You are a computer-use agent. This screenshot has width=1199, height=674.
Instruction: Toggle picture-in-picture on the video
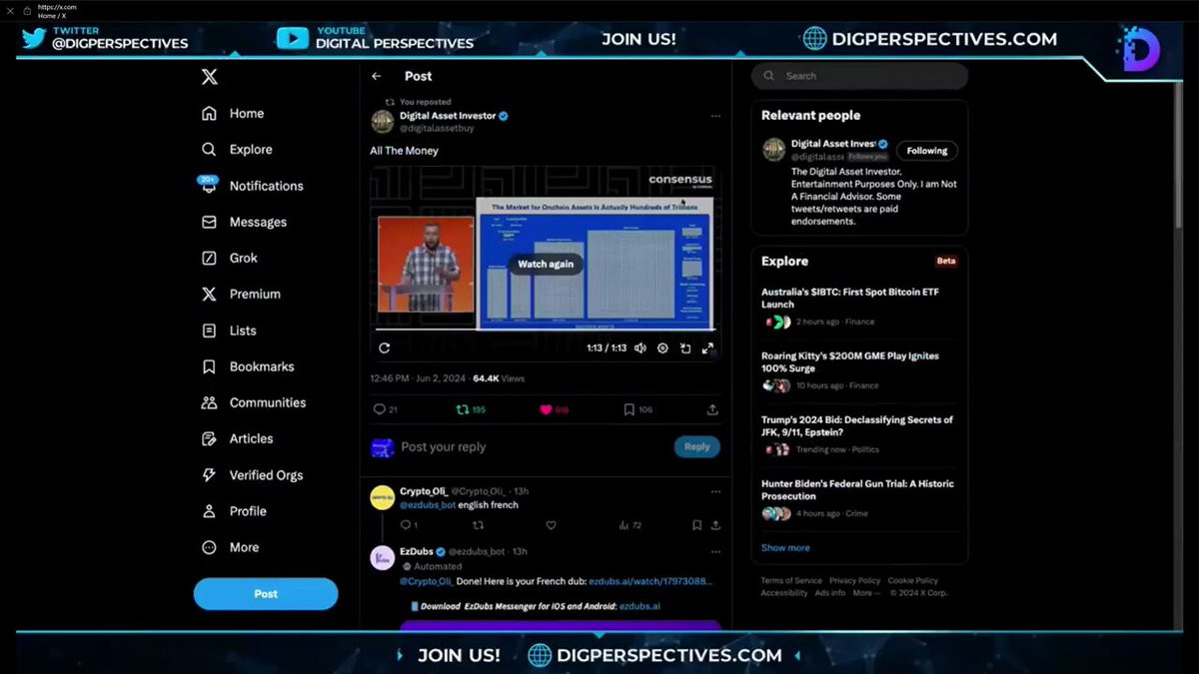[685, 348]
